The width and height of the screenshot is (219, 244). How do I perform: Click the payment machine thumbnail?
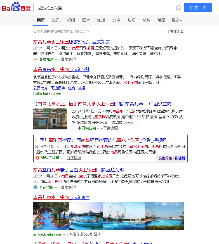coord(50,119)
